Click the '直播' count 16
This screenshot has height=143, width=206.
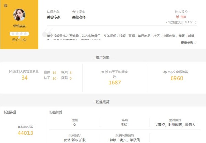coord(54,73)
